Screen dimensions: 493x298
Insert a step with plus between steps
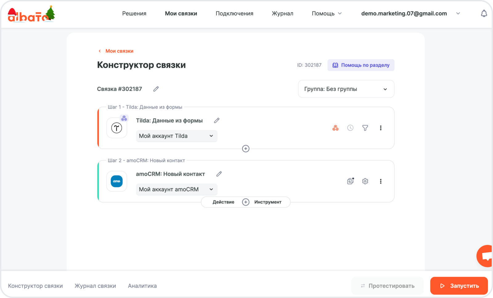(x=246, y=149)
